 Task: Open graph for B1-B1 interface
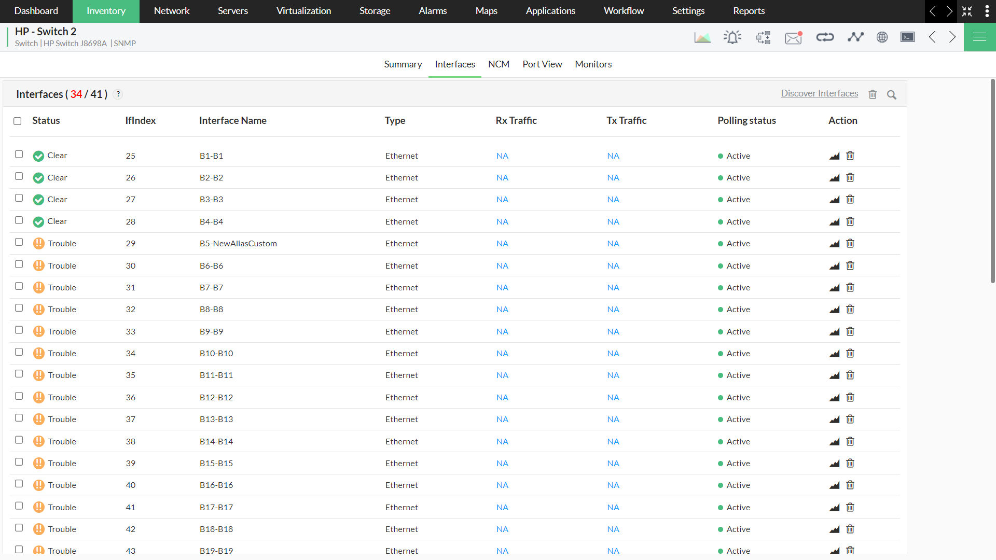point(834,156)
